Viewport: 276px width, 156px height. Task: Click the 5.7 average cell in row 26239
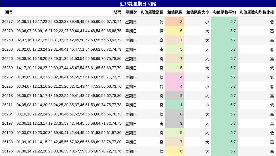pos(224,68)
